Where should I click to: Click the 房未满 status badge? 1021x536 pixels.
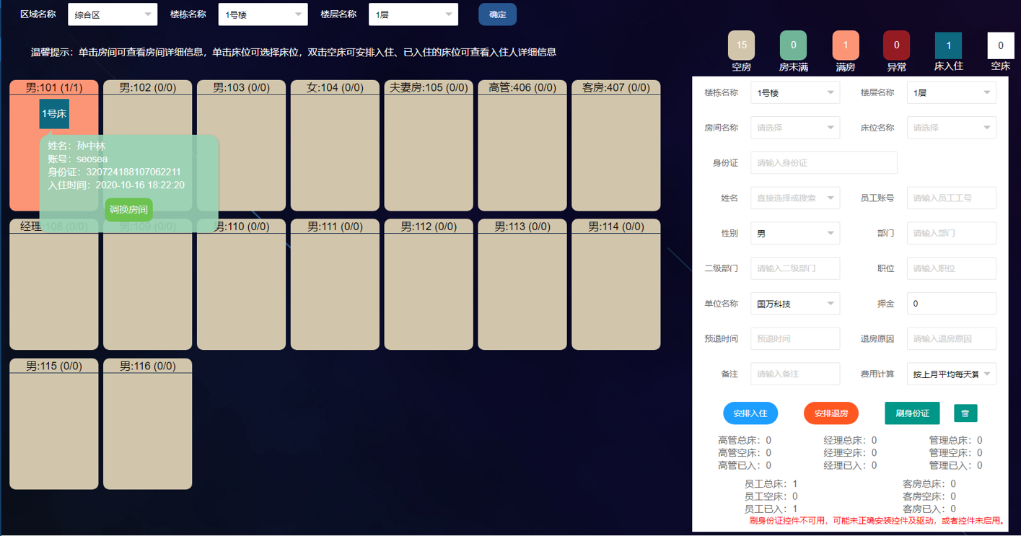(793, 45)
